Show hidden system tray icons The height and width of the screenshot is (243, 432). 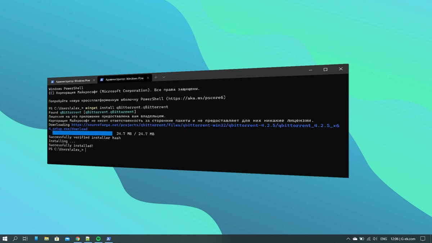tap(348, 239)
